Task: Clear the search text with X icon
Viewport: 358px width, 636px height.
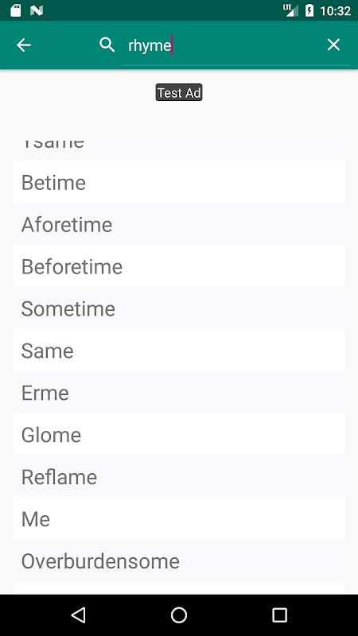Action: pos(333,45)
